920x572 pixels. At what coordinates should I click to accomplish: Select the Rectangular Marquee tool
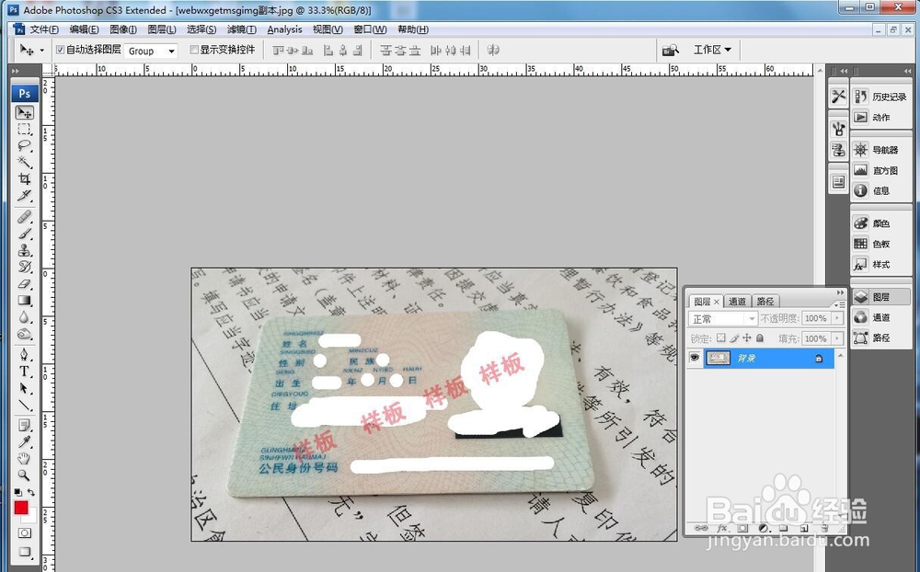click(x=25, y=129)
